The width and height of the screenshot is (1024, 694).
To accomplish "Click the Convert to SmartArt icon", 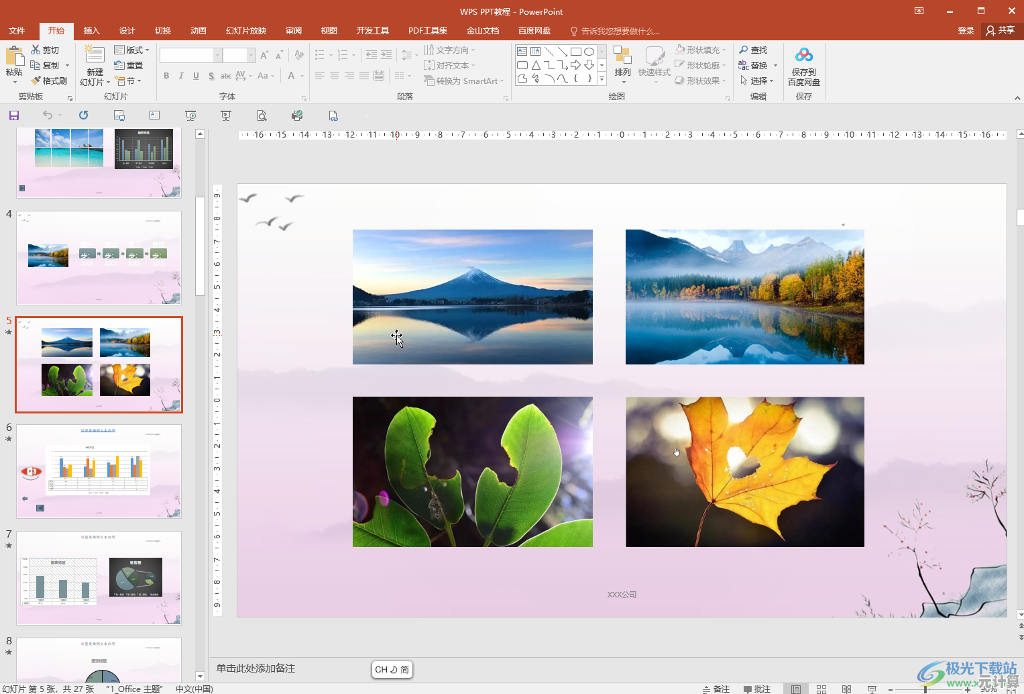I will [x=429, y=81].
